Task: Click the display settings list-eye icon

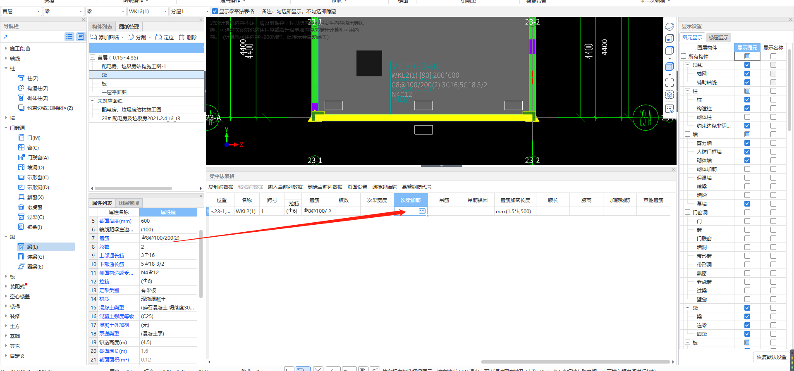Action: coord(670,109)
